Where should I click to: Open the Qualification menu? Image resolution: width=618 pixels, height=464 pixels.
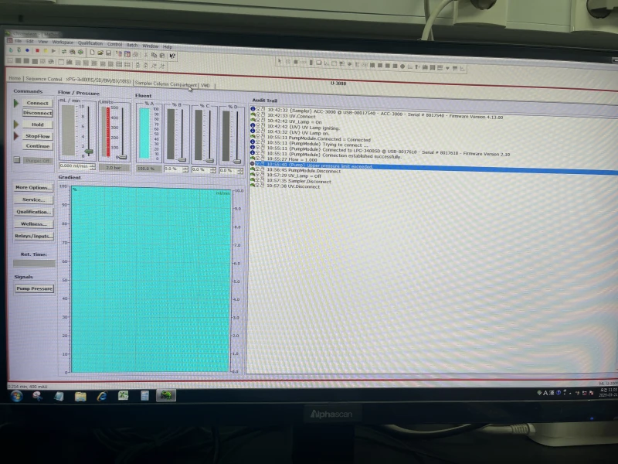click(90, 43)
